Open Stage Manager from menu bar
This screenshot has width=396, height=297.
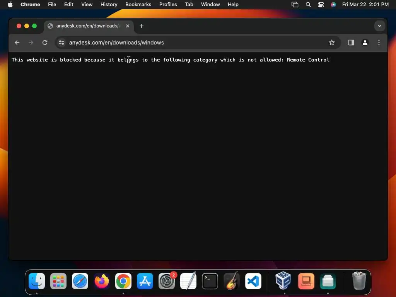click(295, 5)
